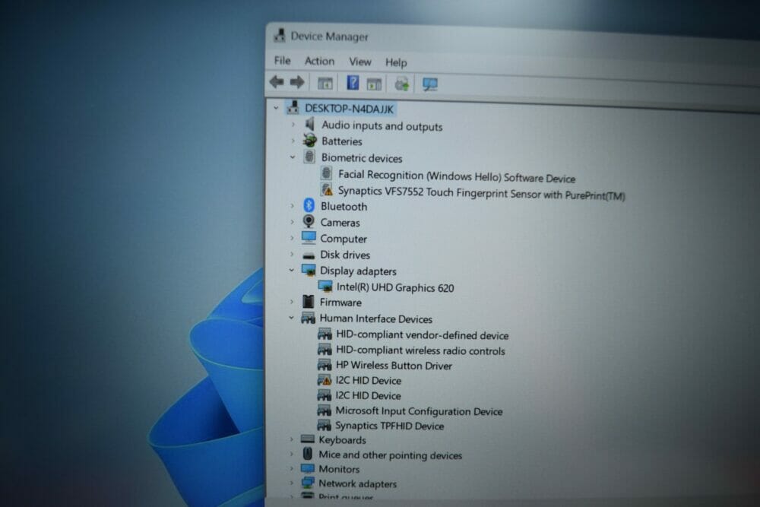Select Synaptics TPFHID Device
The width and height of the screenshot is (760, 507).
pos(389,426)
